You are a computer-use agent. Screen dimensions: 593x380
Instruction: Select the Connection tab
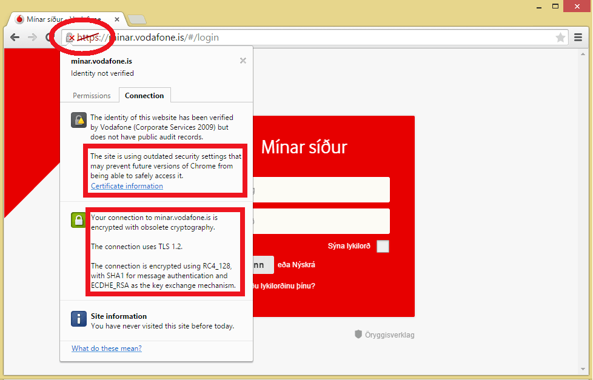(x=144, y=96)
